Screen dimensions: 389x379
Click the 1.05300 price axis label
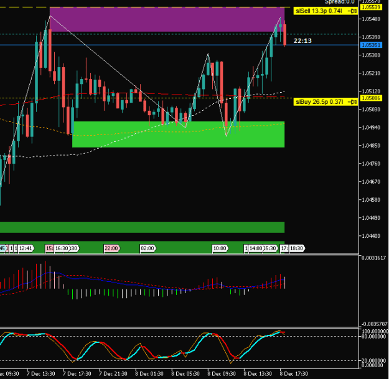coord(371,55)
